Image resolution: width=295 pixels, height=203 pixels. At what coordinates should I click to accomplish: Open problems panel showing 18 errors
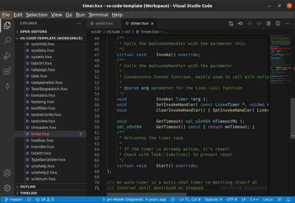(x=45, y=200)
